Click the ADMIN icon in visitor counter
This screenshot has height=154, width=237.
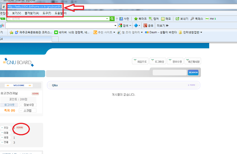coord(20,127)
